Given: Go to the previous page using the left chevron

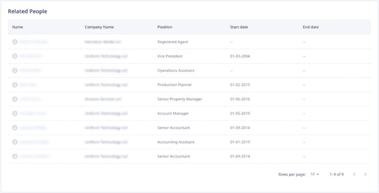Looking at the screenshot, I should pyautogui.click(x=354, y=174).
